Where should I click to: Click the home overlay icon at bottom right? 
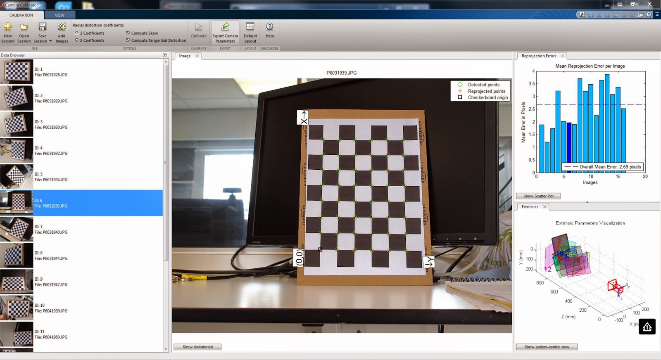[647, 327]
